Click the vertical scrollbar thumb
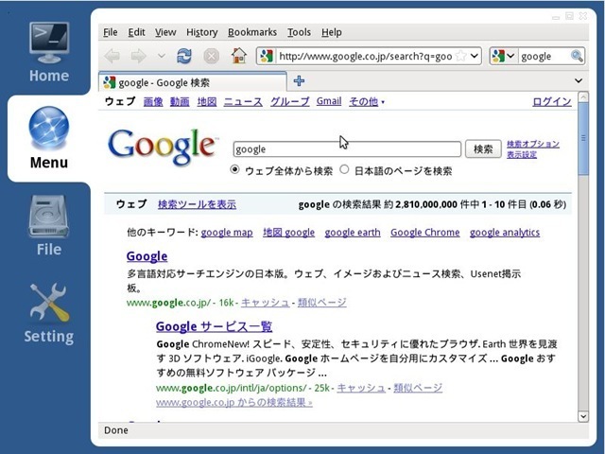 583,138
